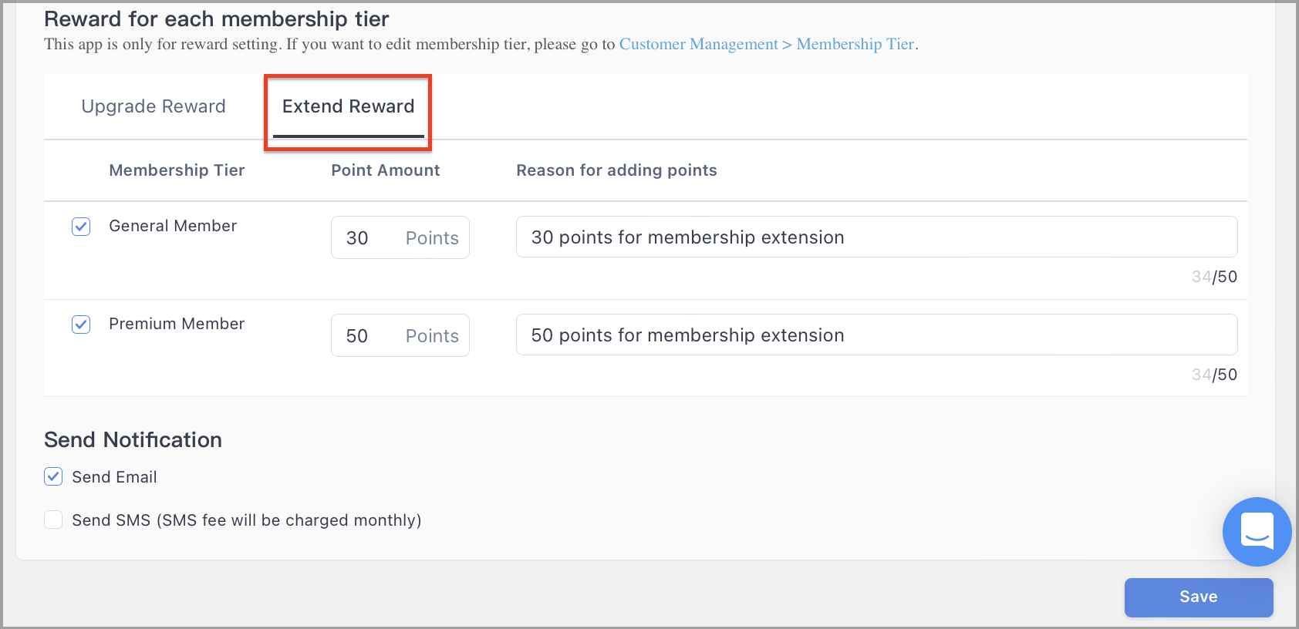Click the General Member tier label
The image size is (1299, 629).
[x=172, y=226]
